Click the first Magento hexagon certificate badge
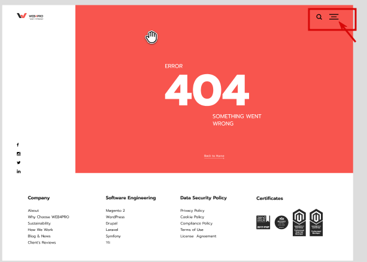This screenshot has height=262, width=367. pos(299,223)
